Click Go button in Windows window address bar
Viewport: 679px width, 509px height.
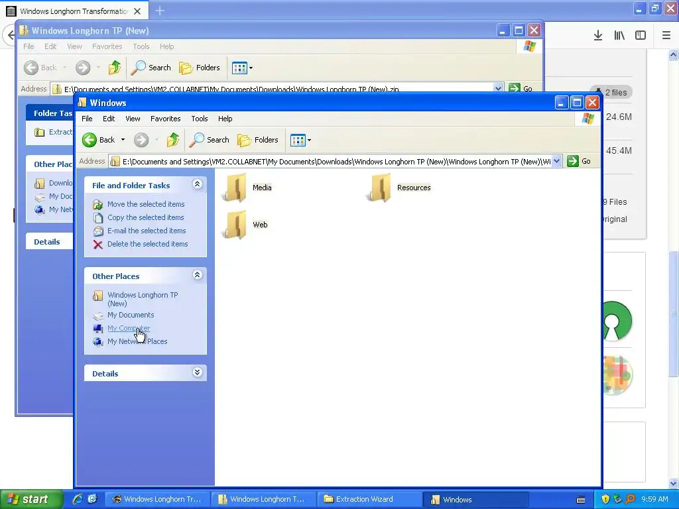pyautogui.click(x=579, y=162)
